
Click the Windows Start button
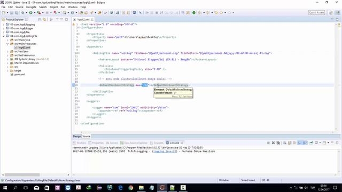5,188
